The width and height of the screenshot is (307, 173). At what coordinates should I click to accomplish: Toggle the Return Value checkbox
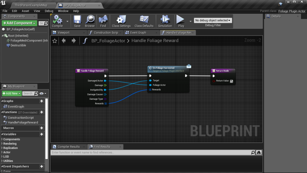coord(231,81)
